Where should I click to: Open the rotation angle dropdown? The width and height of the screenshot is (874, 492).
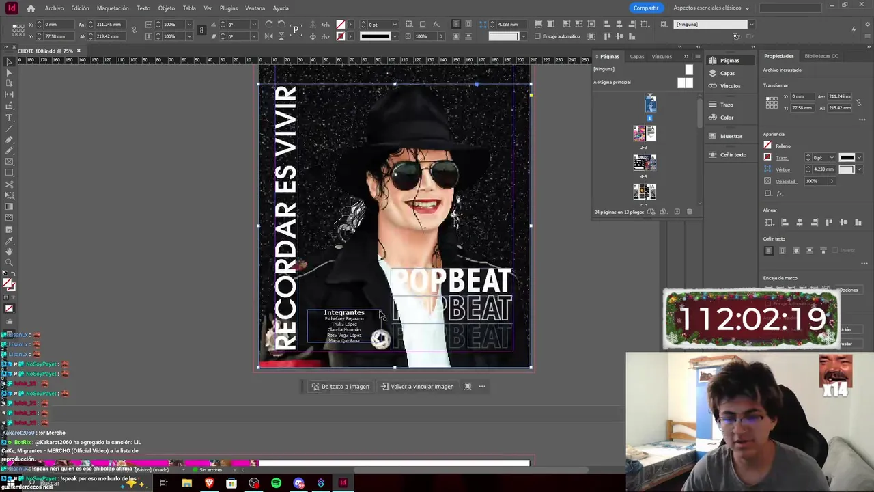(x=254, y=25)
